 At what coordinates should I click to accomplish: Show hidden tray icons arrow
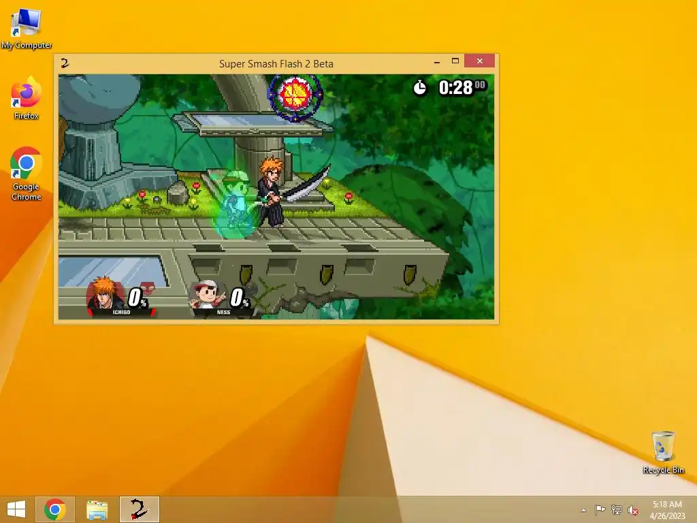pos(583,510)
